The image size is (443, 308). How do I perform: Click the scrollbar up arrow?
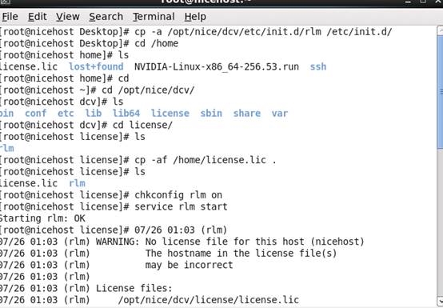point(440,30)
